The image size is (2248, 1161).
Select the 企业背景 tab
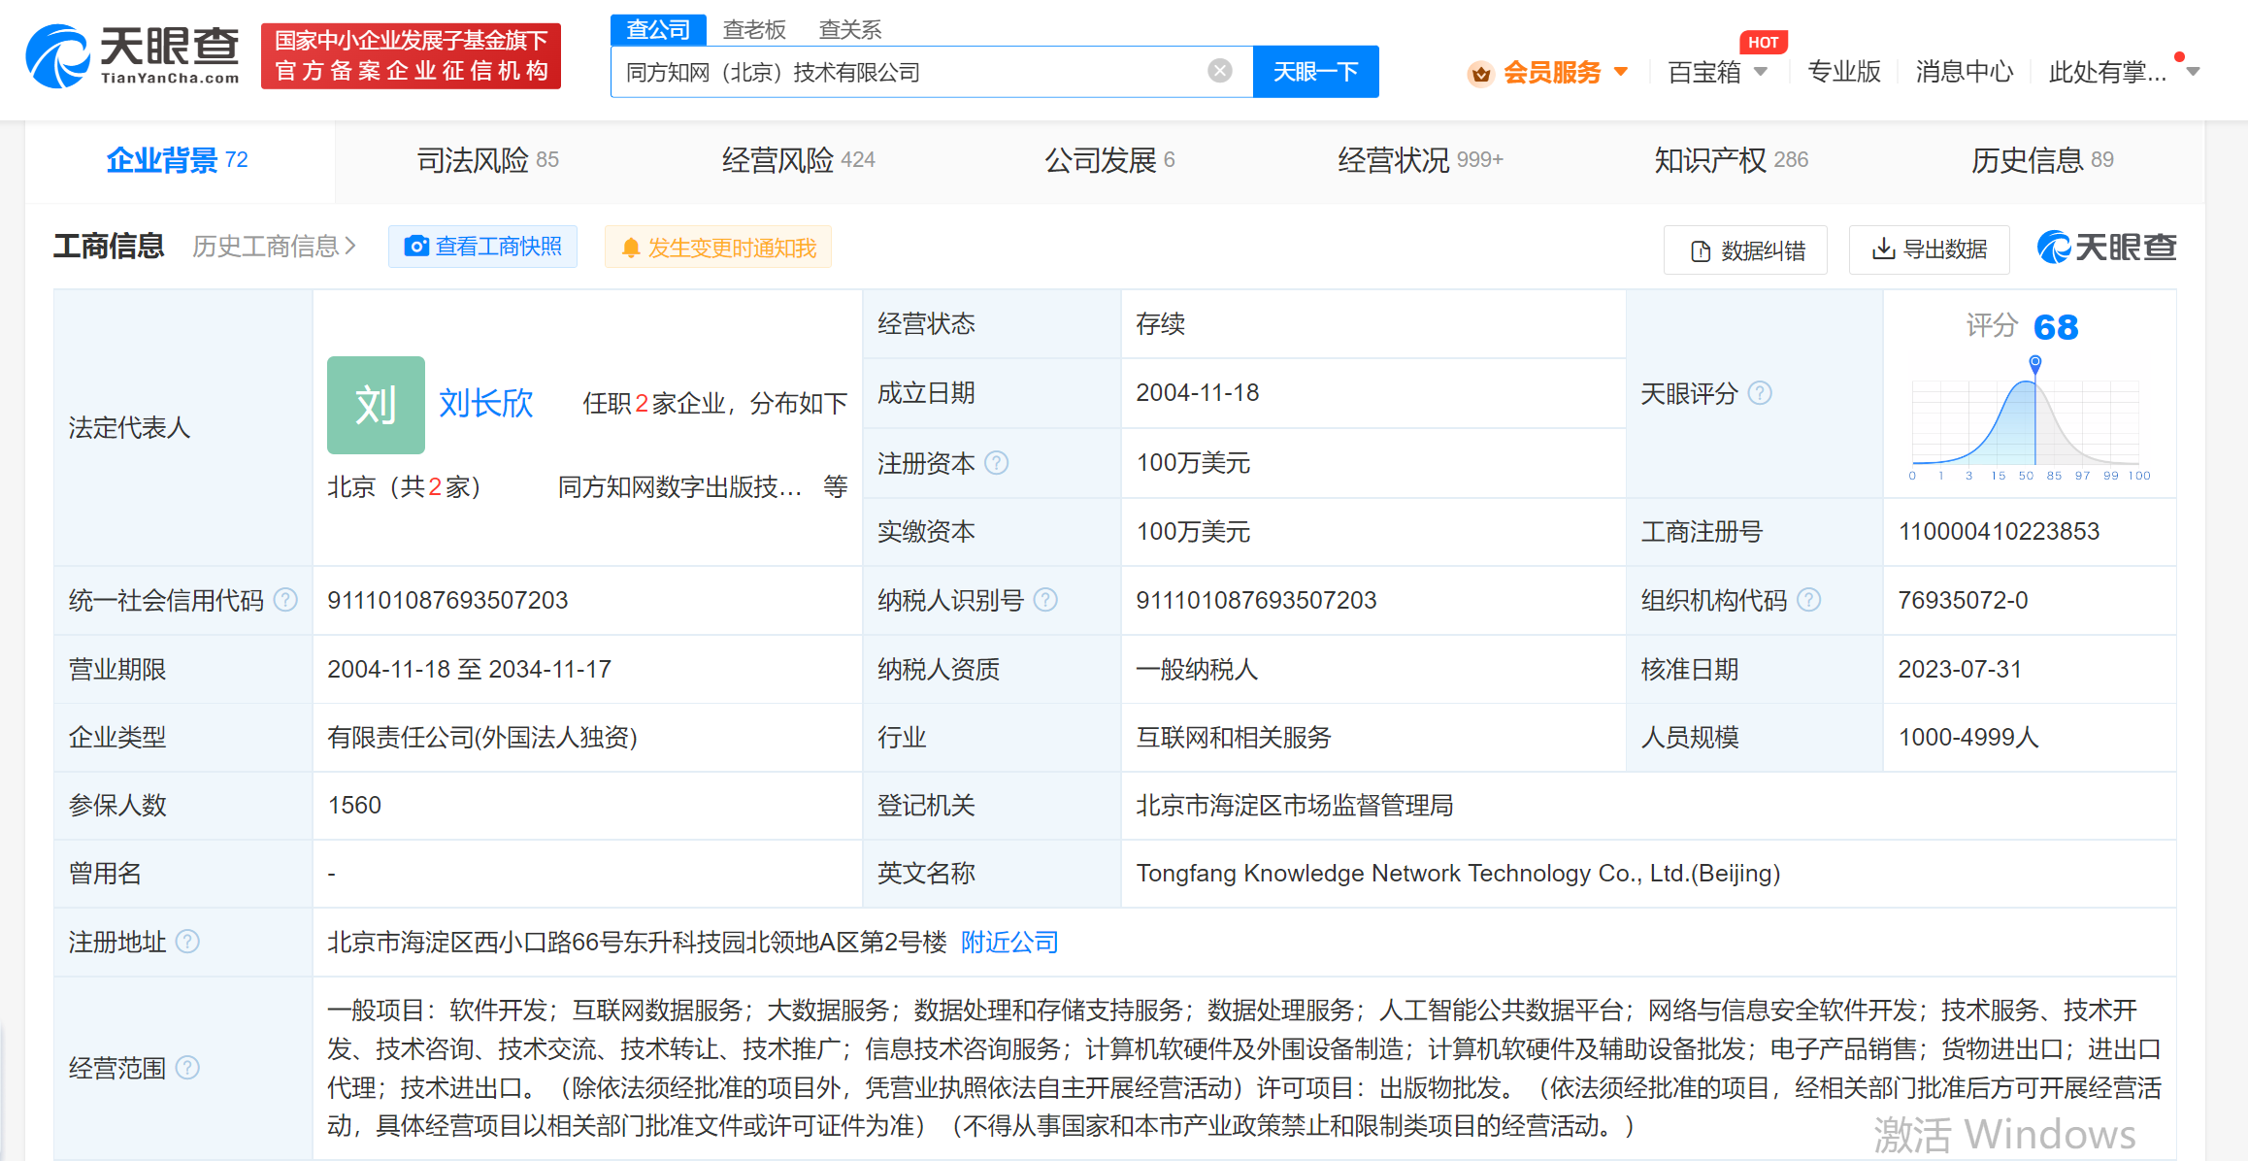click(x=178, y=160)
